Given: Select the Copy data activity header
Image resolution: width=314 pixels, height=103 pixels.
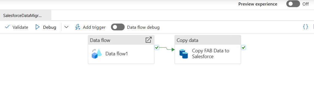Looking at the screenshot, I should pos(208,40).
